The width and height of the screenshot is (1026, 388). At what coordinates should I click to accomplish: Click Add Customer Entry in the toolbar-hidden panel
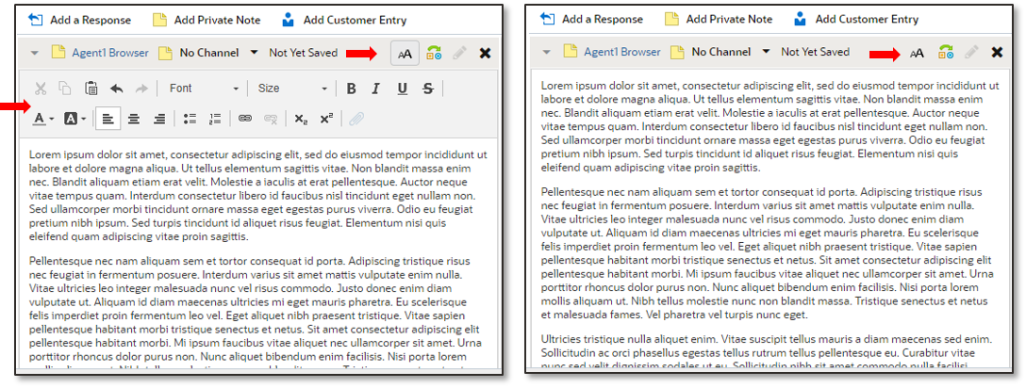click(x=855, y=20)
